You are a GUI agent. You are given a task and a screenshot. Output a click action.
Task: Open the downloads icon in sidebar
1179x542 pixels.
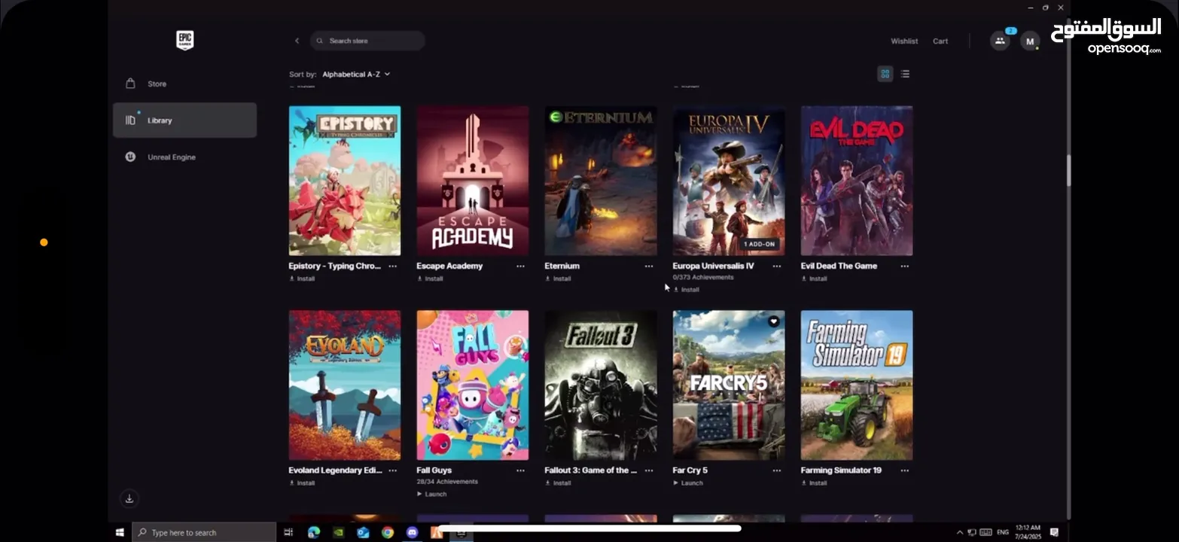pos(129,498)
